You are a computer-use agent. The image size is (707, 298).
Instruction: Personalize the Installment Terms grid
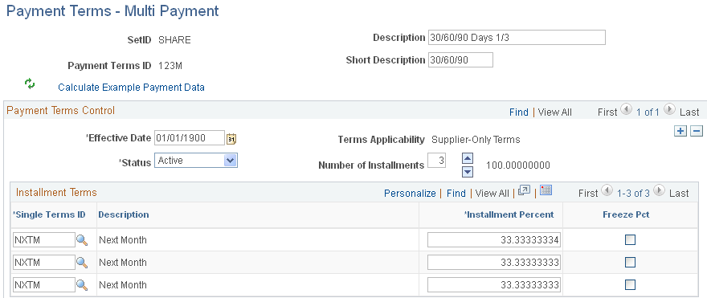click(x=410, y=194)
